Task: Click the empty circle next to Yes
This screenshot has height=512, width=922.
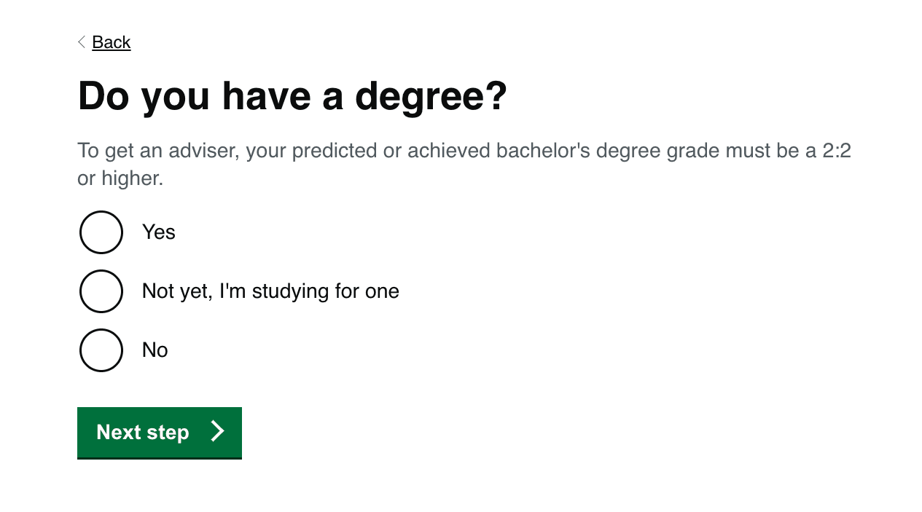Action: 101,232
